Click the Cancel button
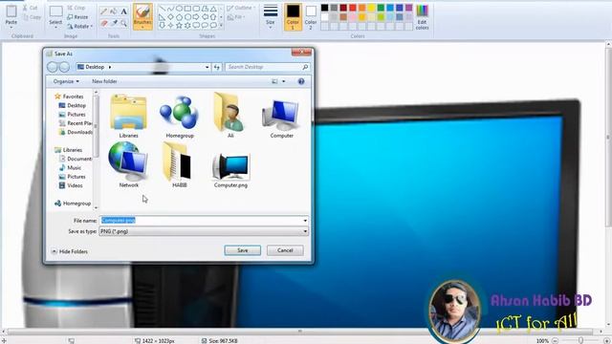Screen dimensions: 612x344 point(285,250)
